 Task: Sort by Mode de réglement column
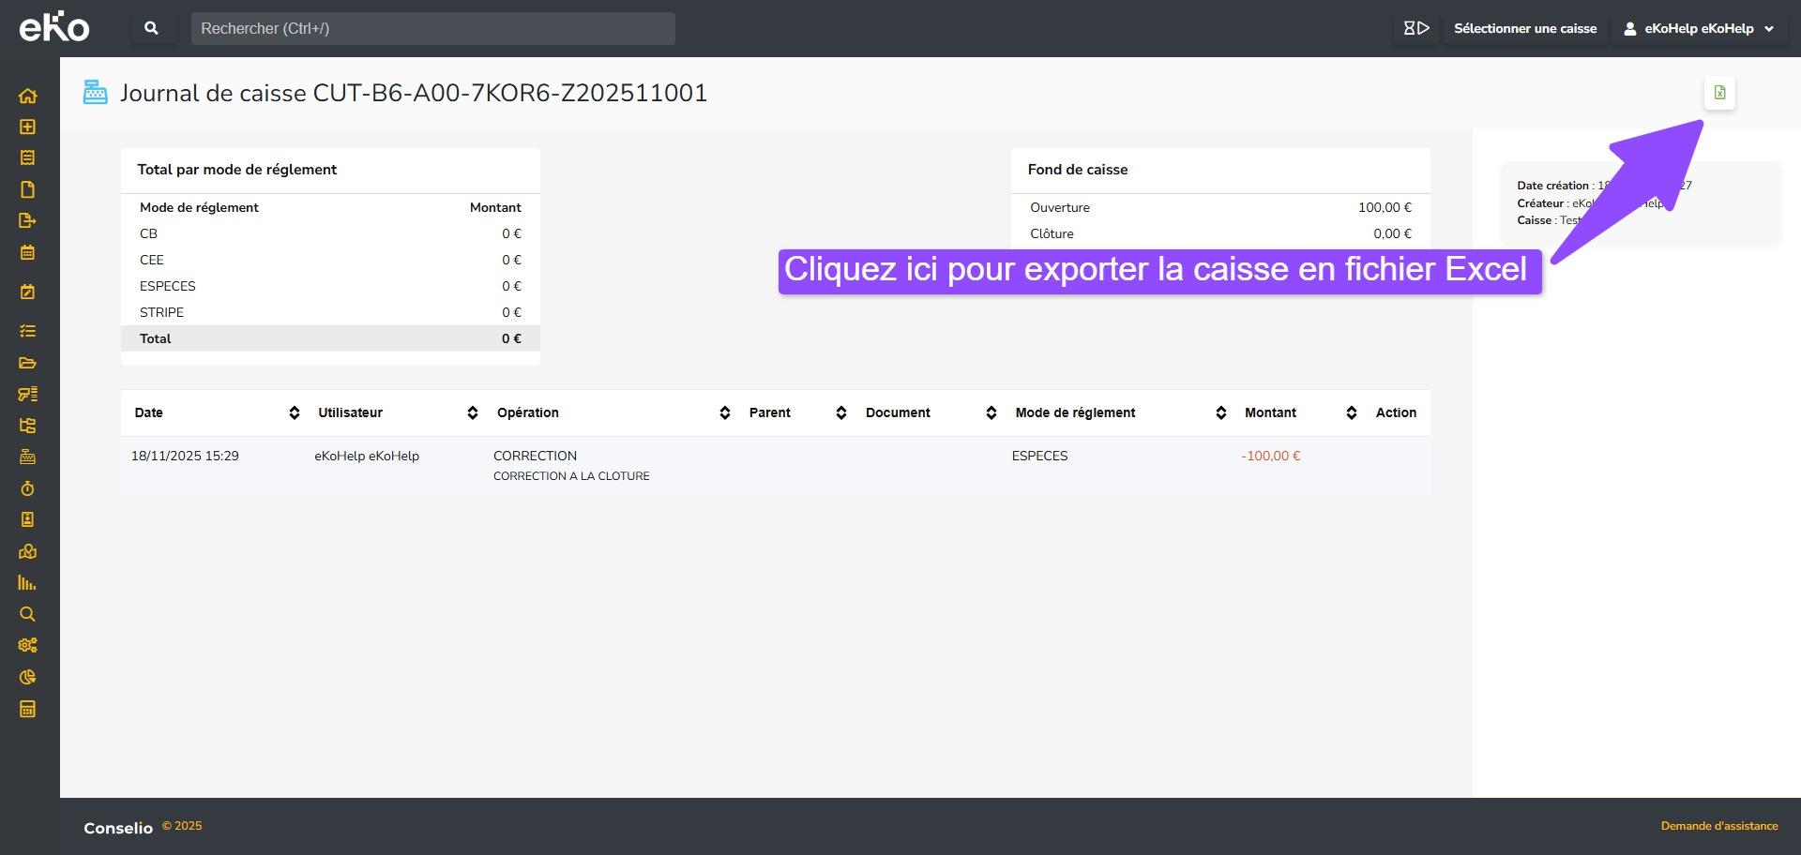[1220, 412]
